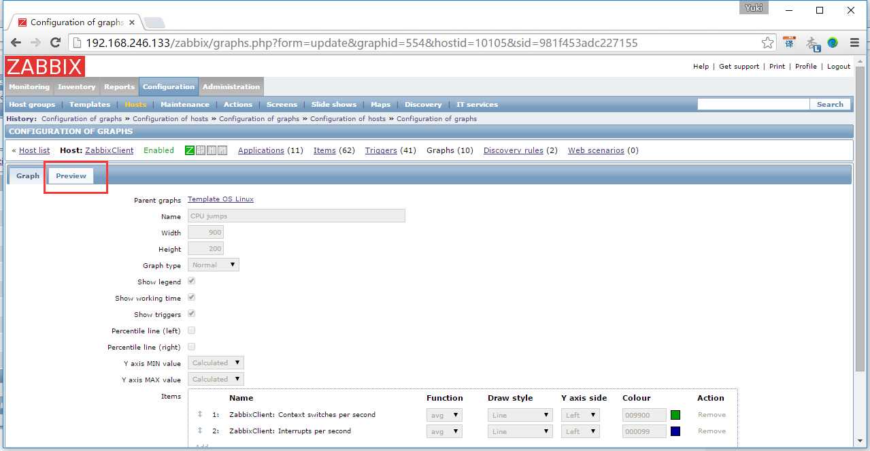Click the Width field showing 900
This screenshot has height=451, width=870.
[205, 232]
